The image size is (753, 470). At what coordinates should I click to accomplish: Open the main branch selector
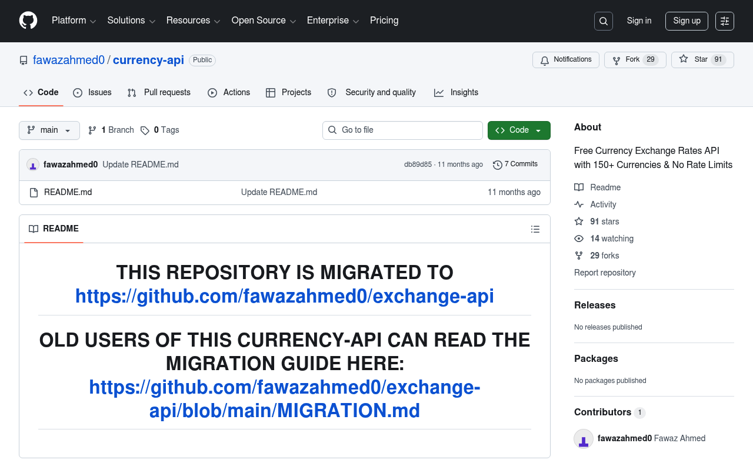tap(49, 130)
